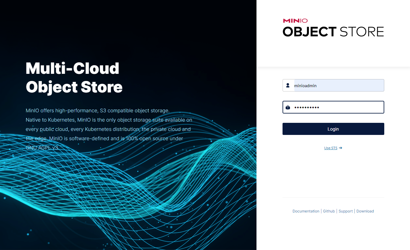This screenshot has width=410, height=250.
Task: Click the Multi-Cloud Object Store heading
Action: pos(74,78)
